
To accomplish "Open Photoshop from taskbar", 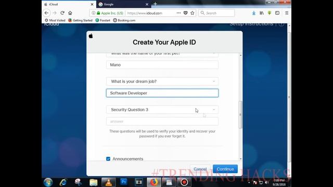I will [x=124, y=182].
